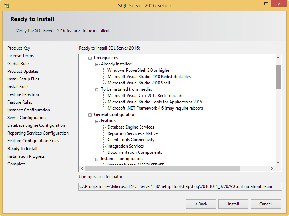Cancel the SQL Server setup
The width and height of the screenshot is (289, 216).
[x=266, y=204]
